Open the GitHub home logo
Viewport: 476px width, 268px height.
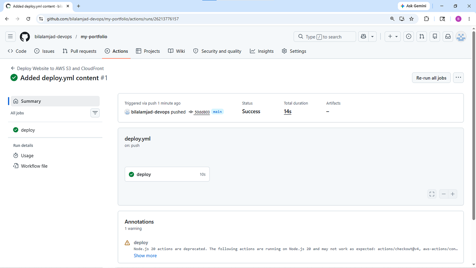point(25,37)
